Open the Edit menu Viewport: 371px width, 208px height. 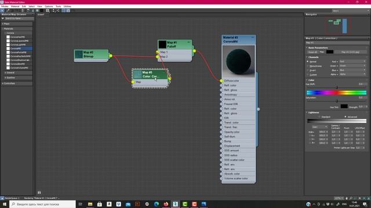[24, 6]
